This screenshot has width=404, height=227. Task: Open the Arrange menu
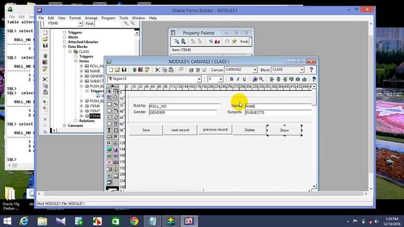click(91, 18)
